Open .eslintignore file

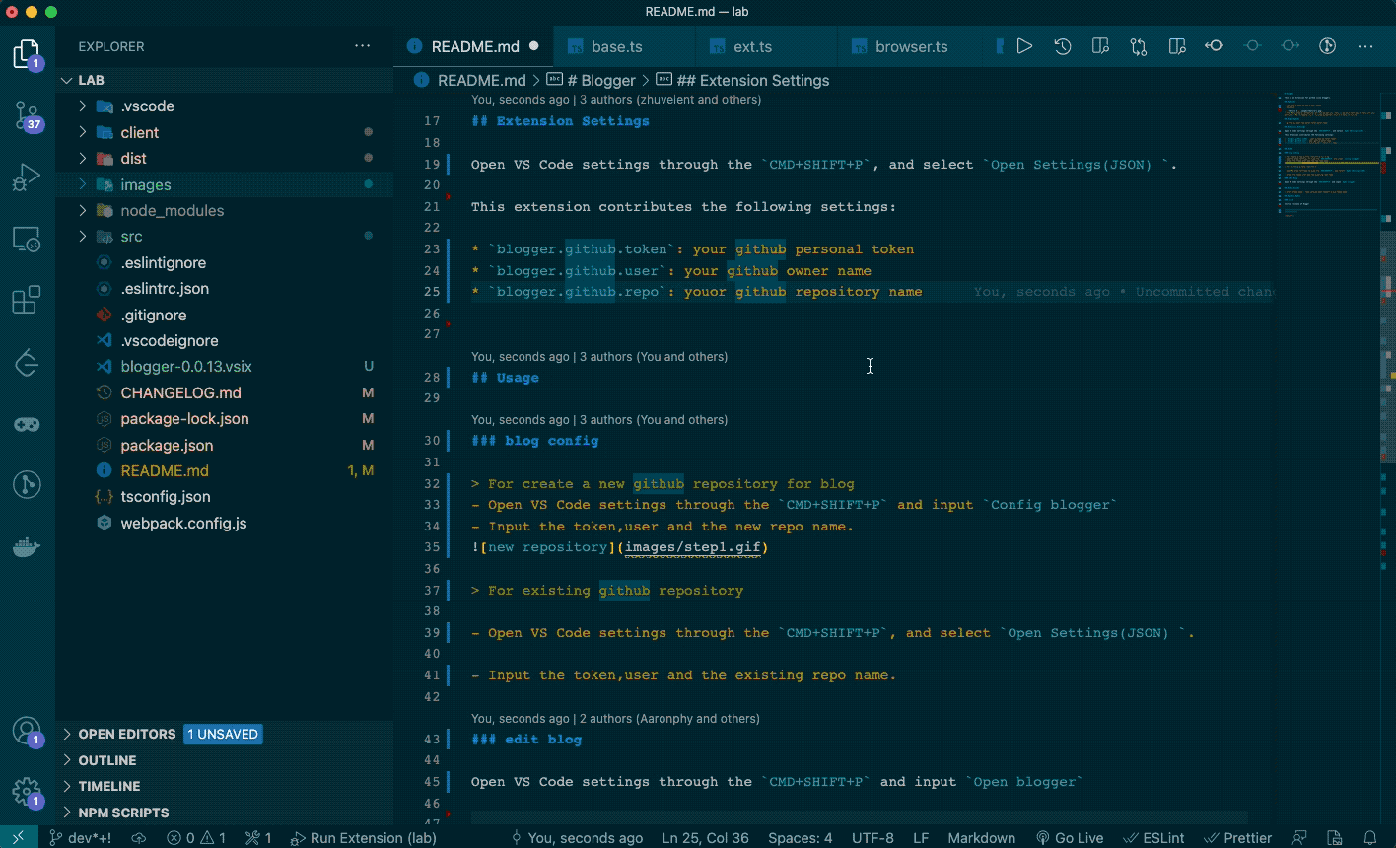click(225, 262)
